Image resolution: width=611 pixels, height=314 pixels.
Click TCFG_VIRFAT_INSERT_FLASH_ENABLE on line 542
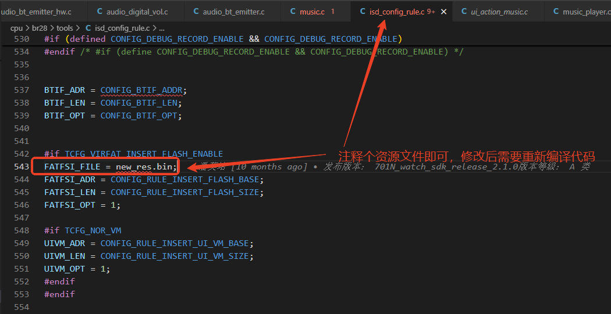tap(144, 154)
